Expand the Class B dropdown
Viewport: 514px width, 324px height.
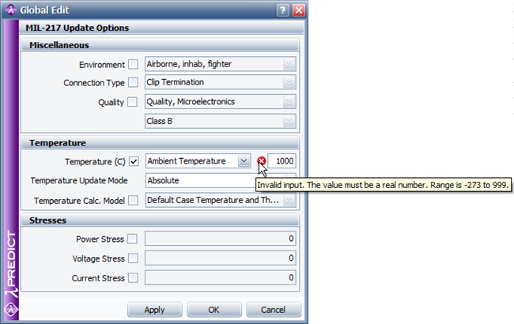pos(289,121)
